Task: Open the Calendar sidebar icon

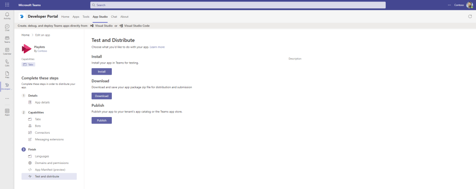Action: (7, 51)
